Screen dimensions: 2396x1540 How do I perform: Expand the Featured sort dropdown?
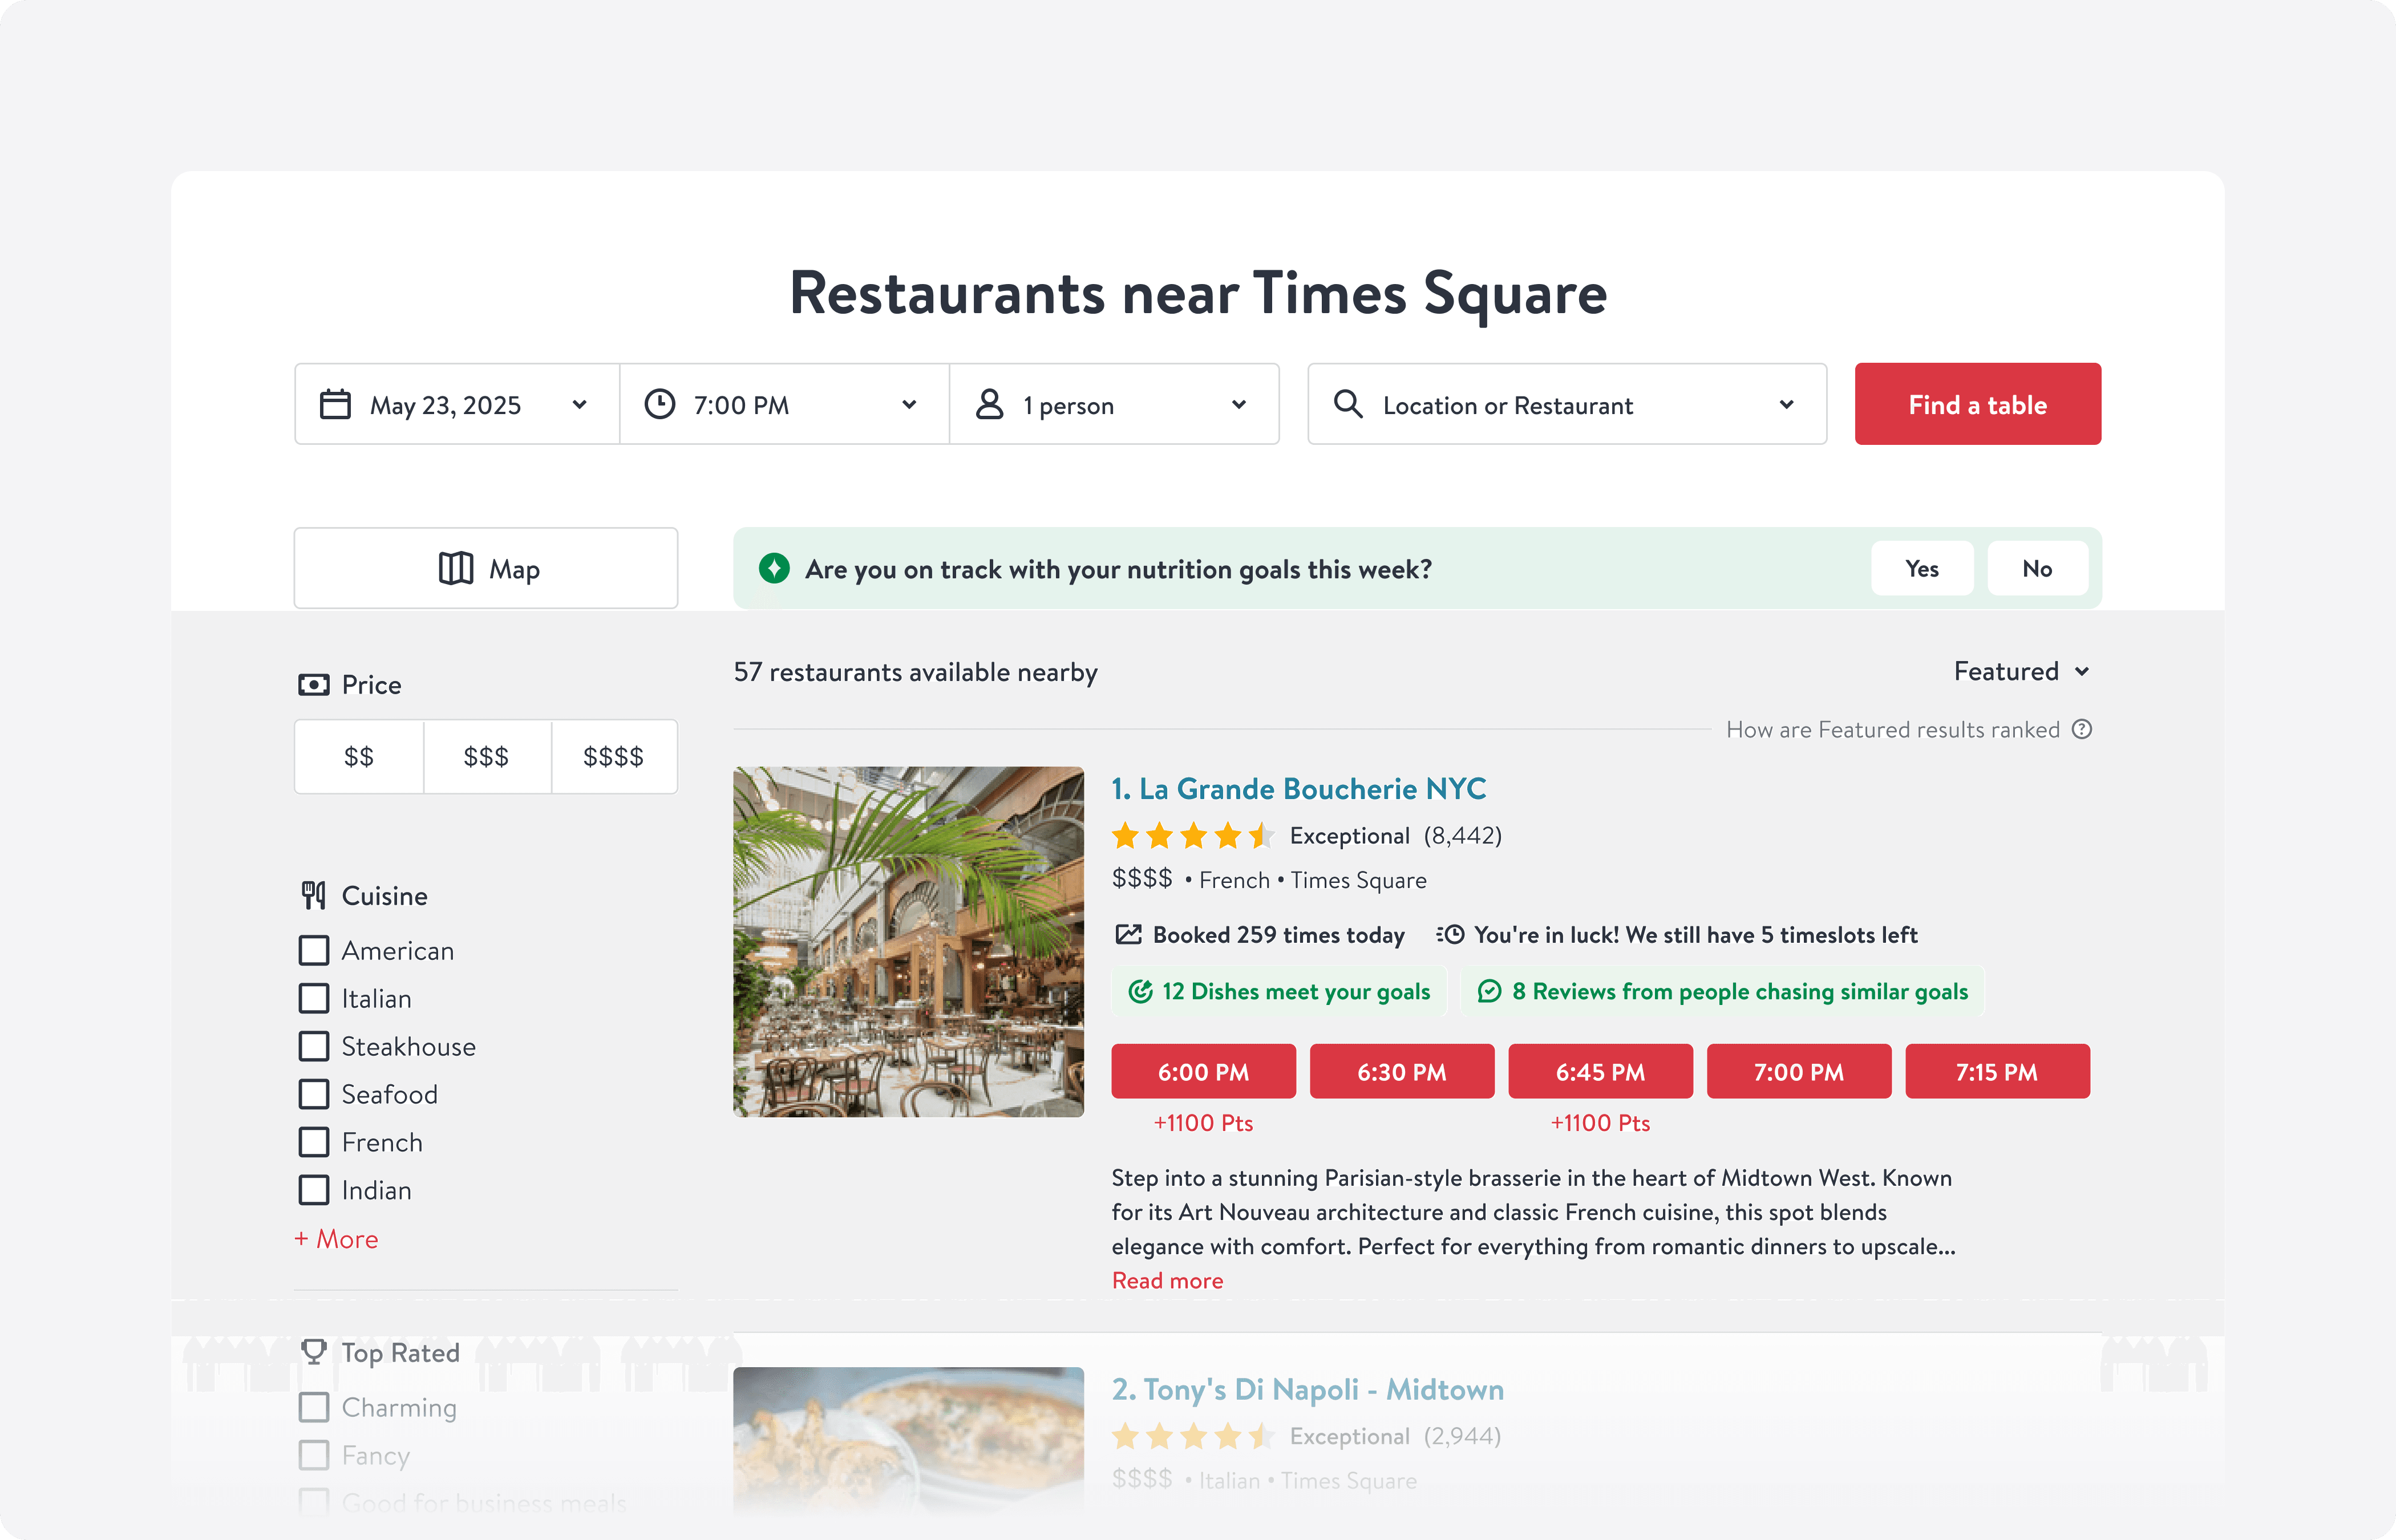pyautogui.click(x=2020, y=672)
